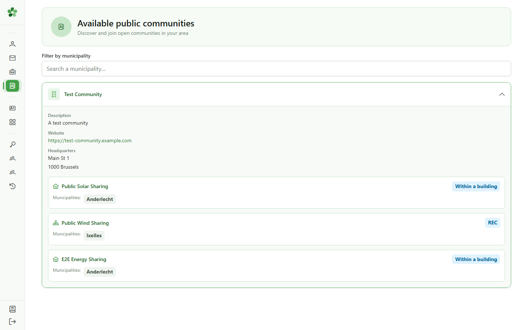Click the 'A test community' description text
Viewport: 528px width, 330px height.
(68, 123)
